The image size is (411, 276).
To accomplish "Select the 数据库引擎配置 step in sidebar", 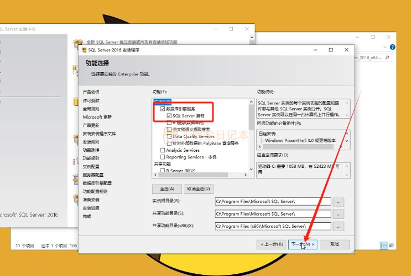I will 97,183.
